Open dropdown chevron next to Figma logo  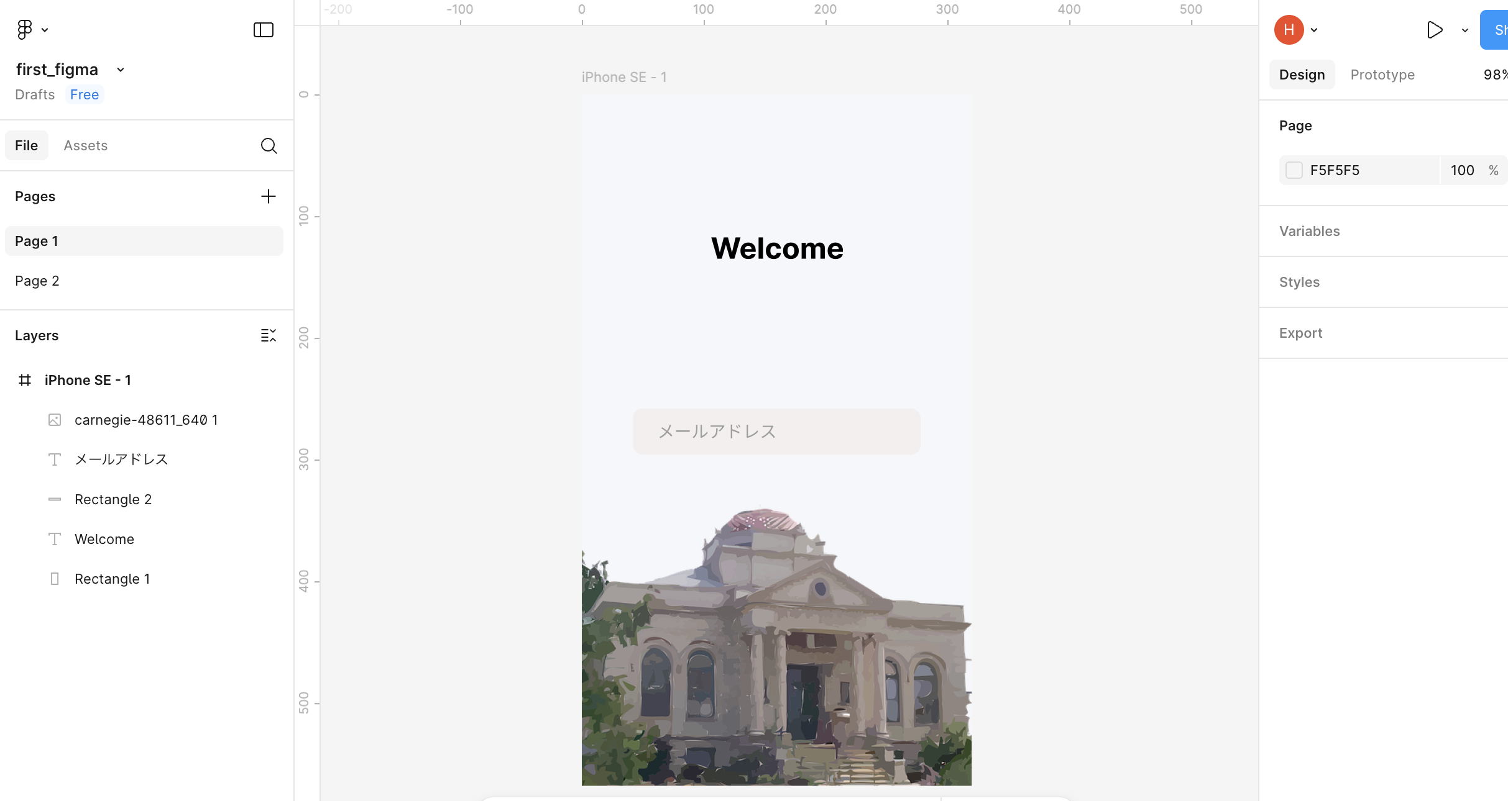pyautogui.click(x=45, y=30)
